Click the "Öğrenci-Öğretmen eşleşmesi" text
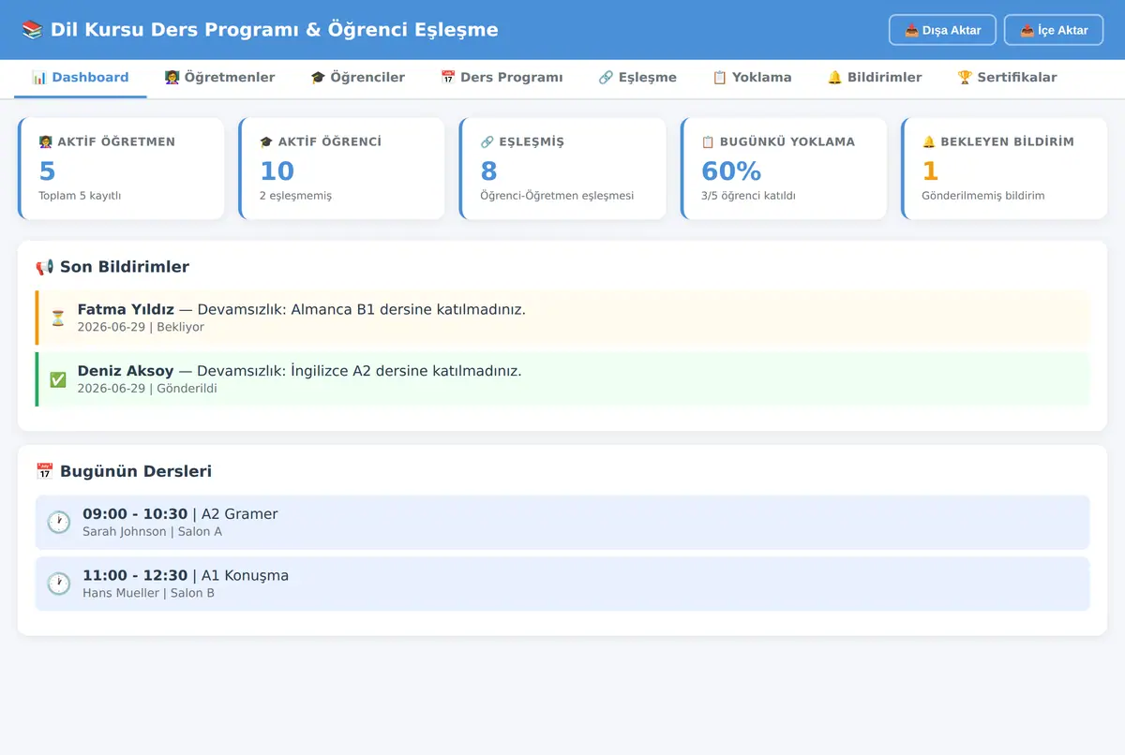The image size is (1125, 755). (557, 196)
